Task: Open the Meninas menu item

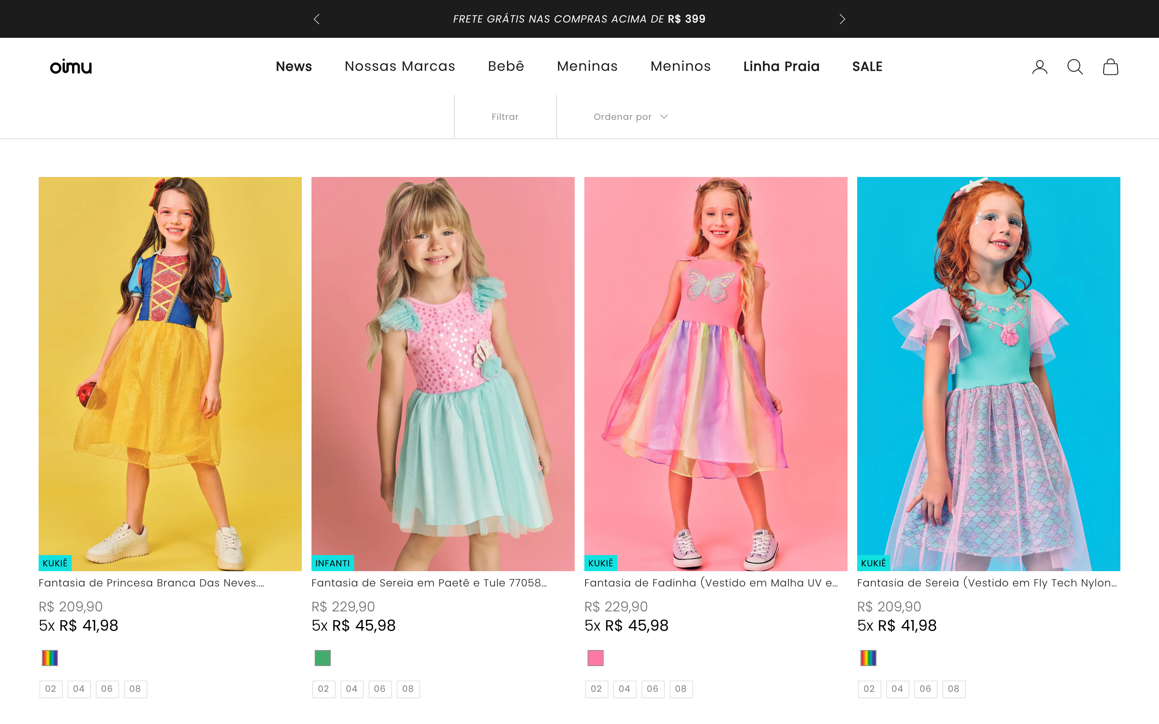Action: coord(587,66)
